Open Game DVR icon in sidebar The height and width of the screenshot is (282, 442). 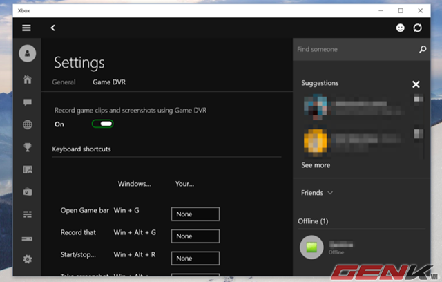(27, 169)
